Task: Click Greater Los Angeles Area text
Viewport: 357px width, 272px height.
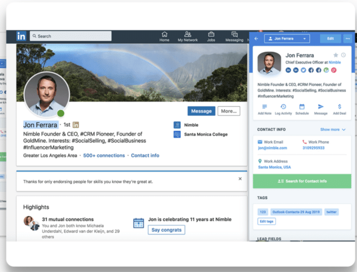Action: [x=50, y=156]
